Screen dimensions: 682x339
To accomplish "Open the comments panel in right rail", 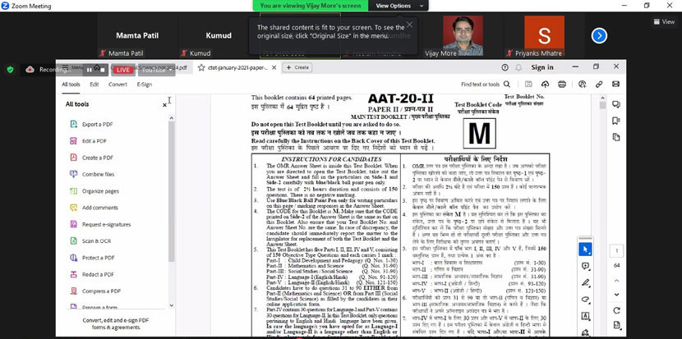I will click(616, 104).
